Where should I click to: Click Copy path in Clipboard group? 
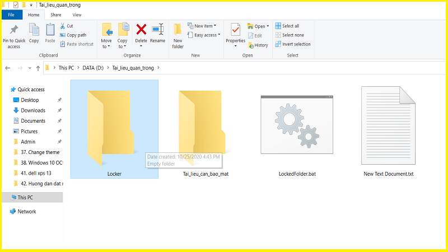click(x=73, y=35)
